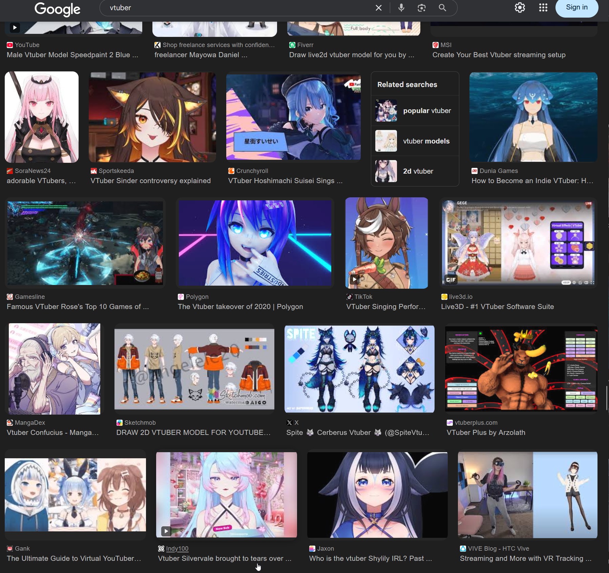Click the GIF badge on the live3d.io image
The height and width of the screenshot is (573, 609).
pyautogui.click(x=451, y=280)
